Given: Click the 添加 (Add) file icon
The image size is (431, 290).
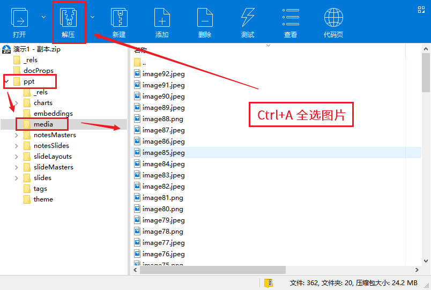Looking at the screenshot, I should [162, 18].
